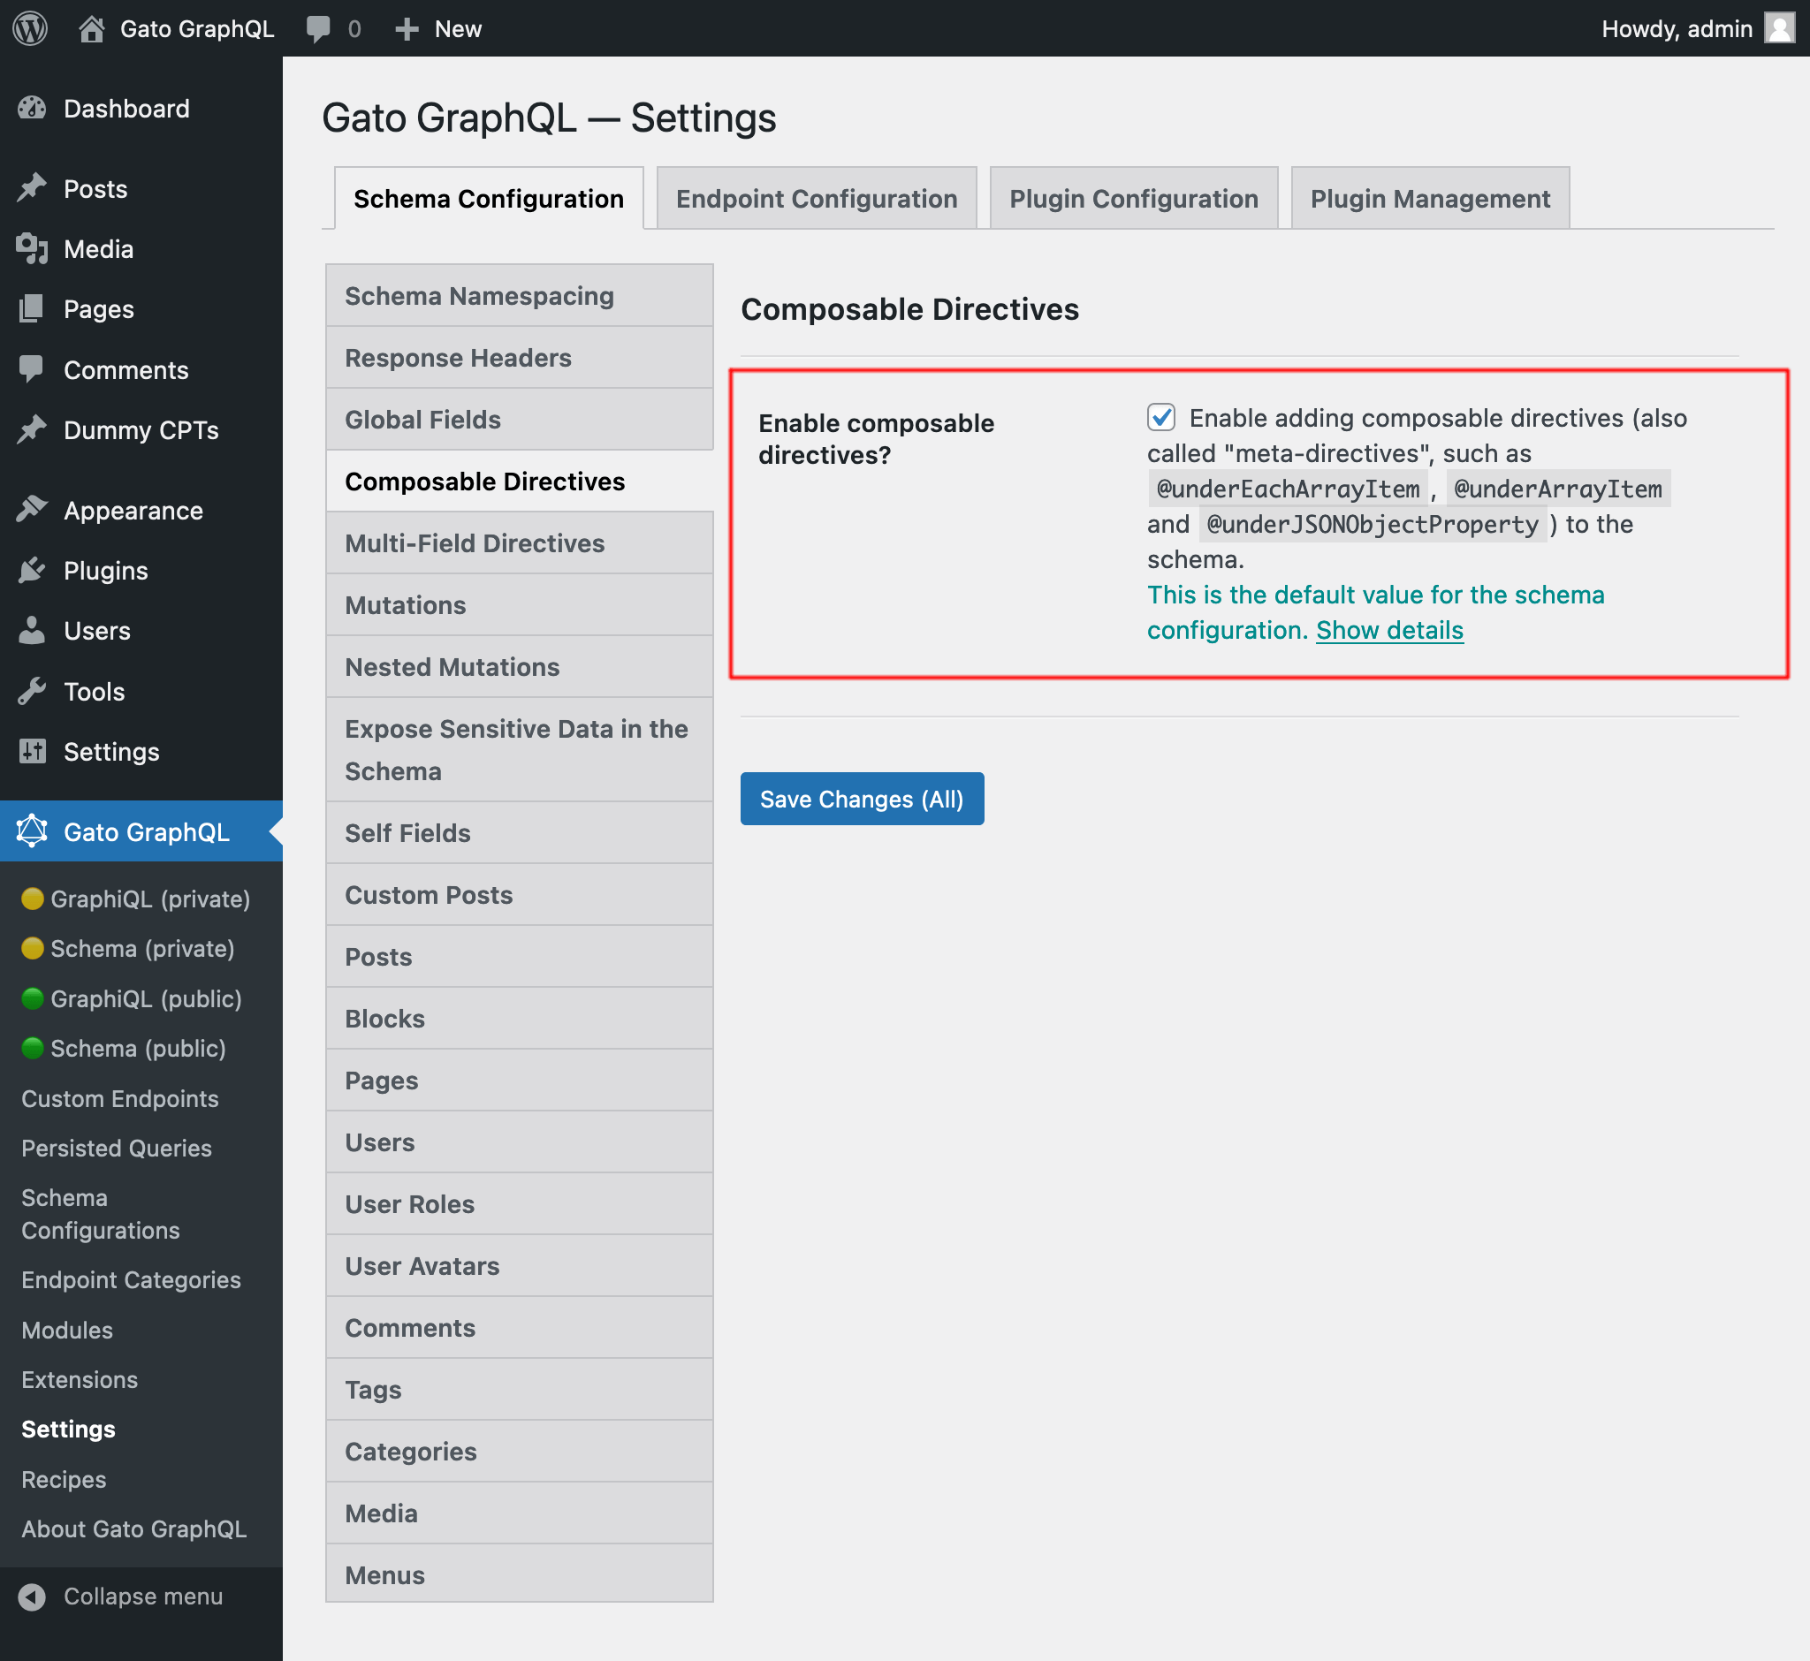This screenshot has width=1810, height=1661.
Task: Click the Tools wrench icon
Action: [33, 691]
